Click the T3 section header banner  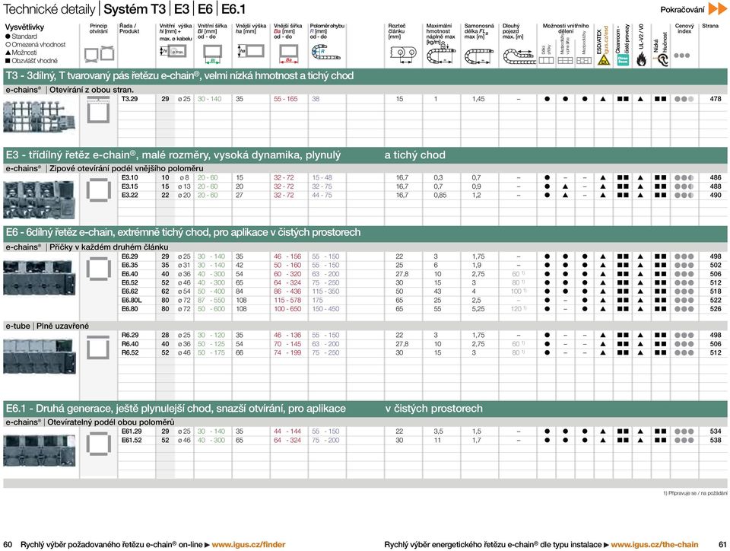[365, 76]
